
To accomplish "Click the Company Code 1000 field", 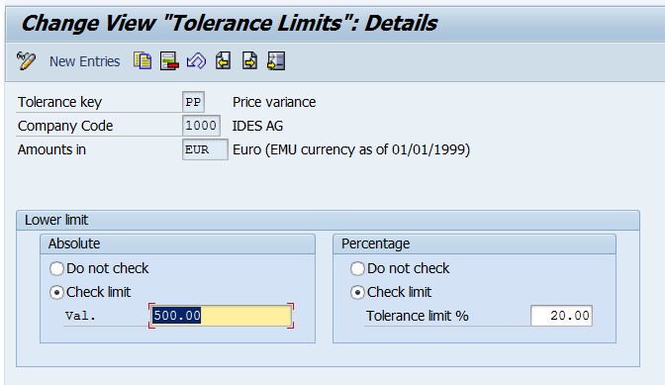I will click(201, 126).
